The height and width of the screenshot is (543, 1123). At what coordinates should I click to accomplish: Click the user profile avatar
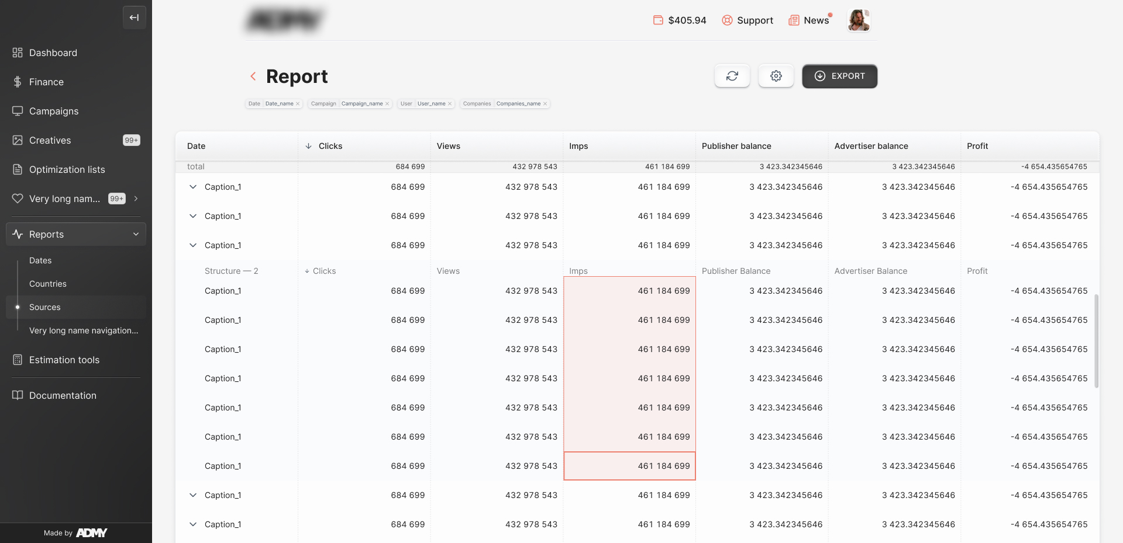click(x=859, y=20)
